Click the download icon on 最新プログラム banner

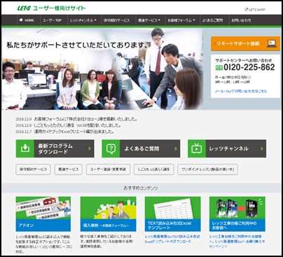(x=25, y=148)
